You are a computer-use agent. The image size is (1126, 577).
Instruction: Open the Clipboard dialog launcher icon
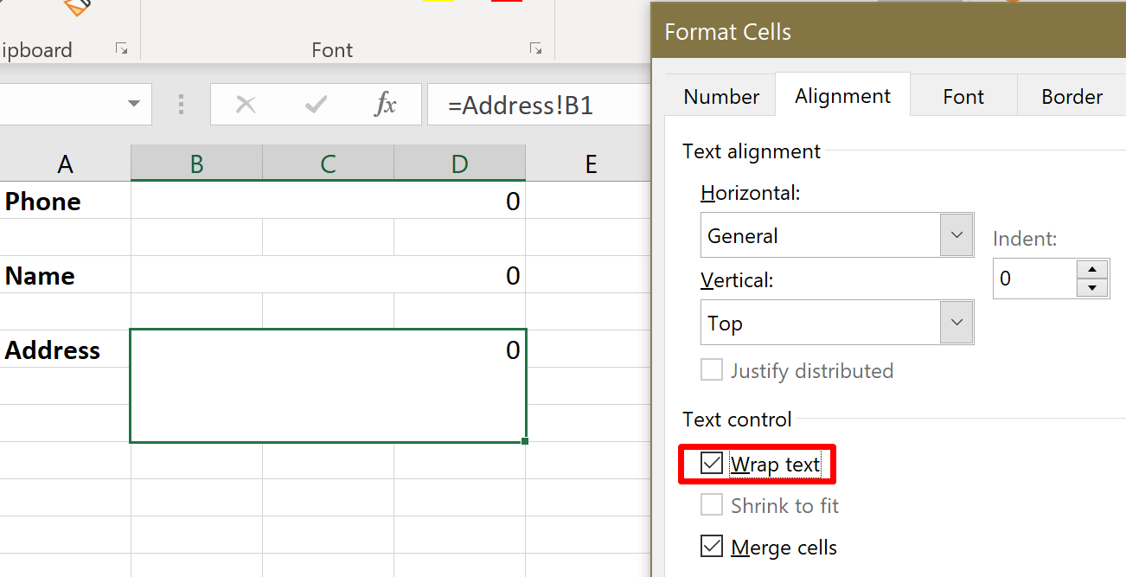(x=121, y=49)
